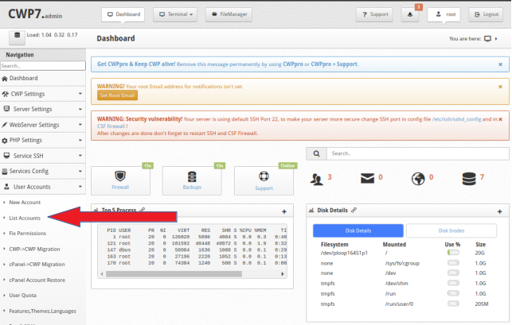Expand the Top 5 Process panel plus

(284, 212)
